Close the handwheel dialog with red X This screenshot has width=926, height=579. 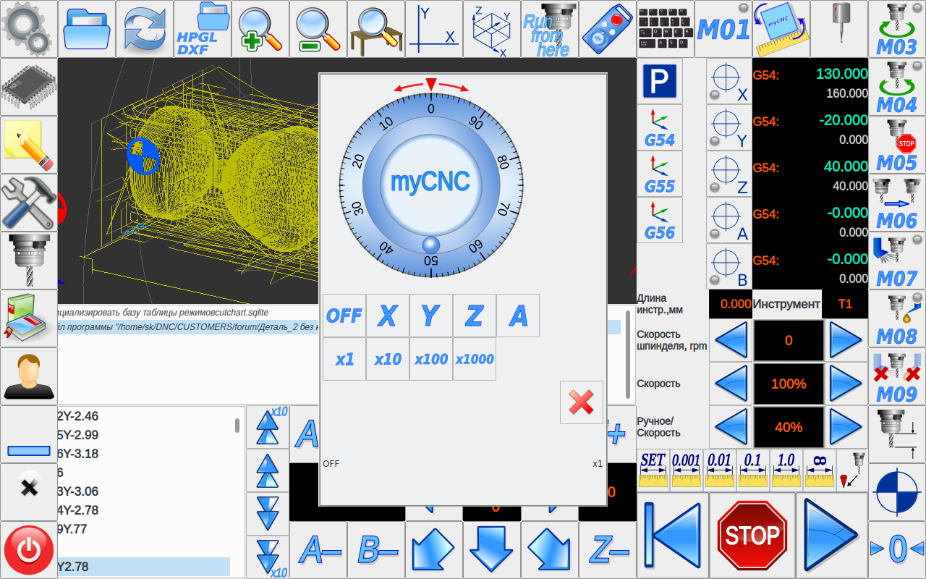click(x=582, y=402)
